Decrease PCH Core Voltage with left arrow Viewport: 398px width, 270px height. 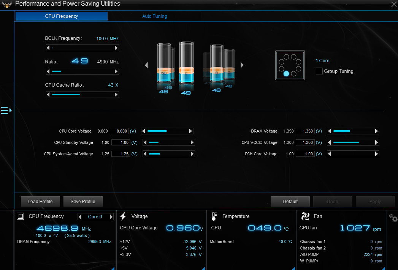[329, 154]
